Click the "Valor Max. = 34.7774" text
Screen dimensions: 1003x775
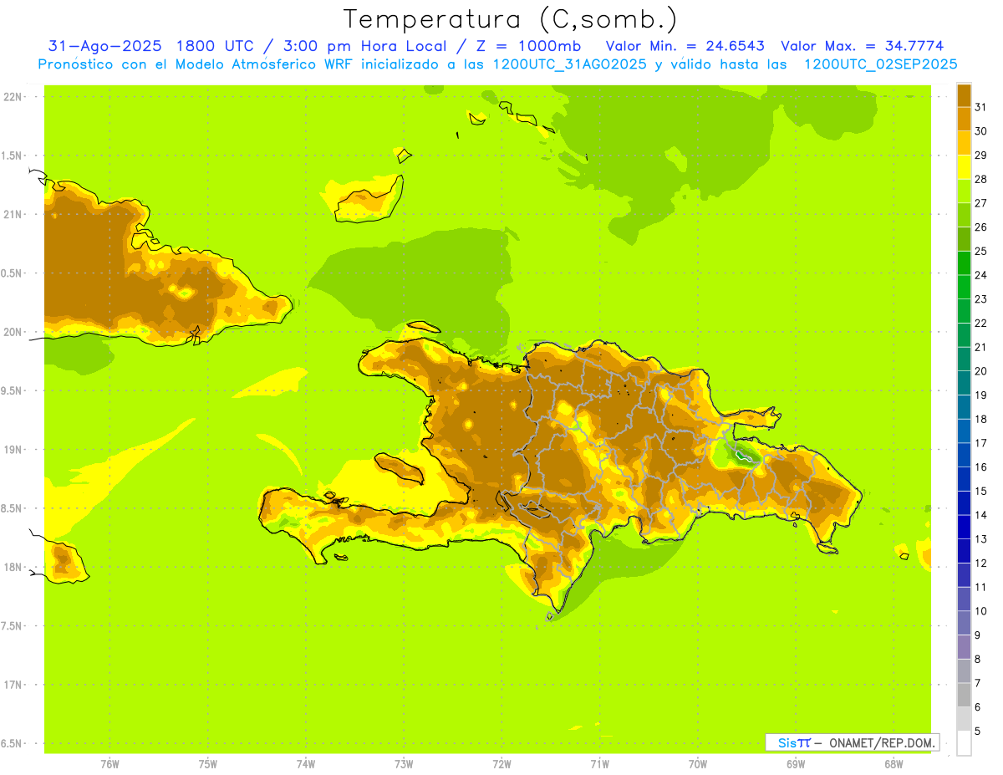(862, 46)
